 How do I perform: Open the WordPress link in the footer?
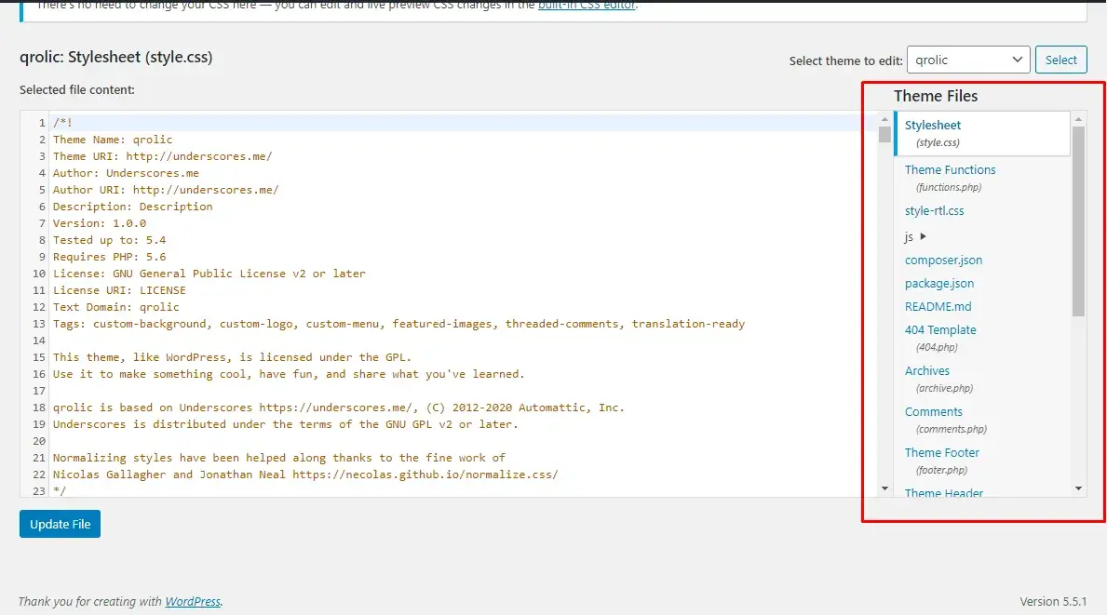[x=193, y=601]
